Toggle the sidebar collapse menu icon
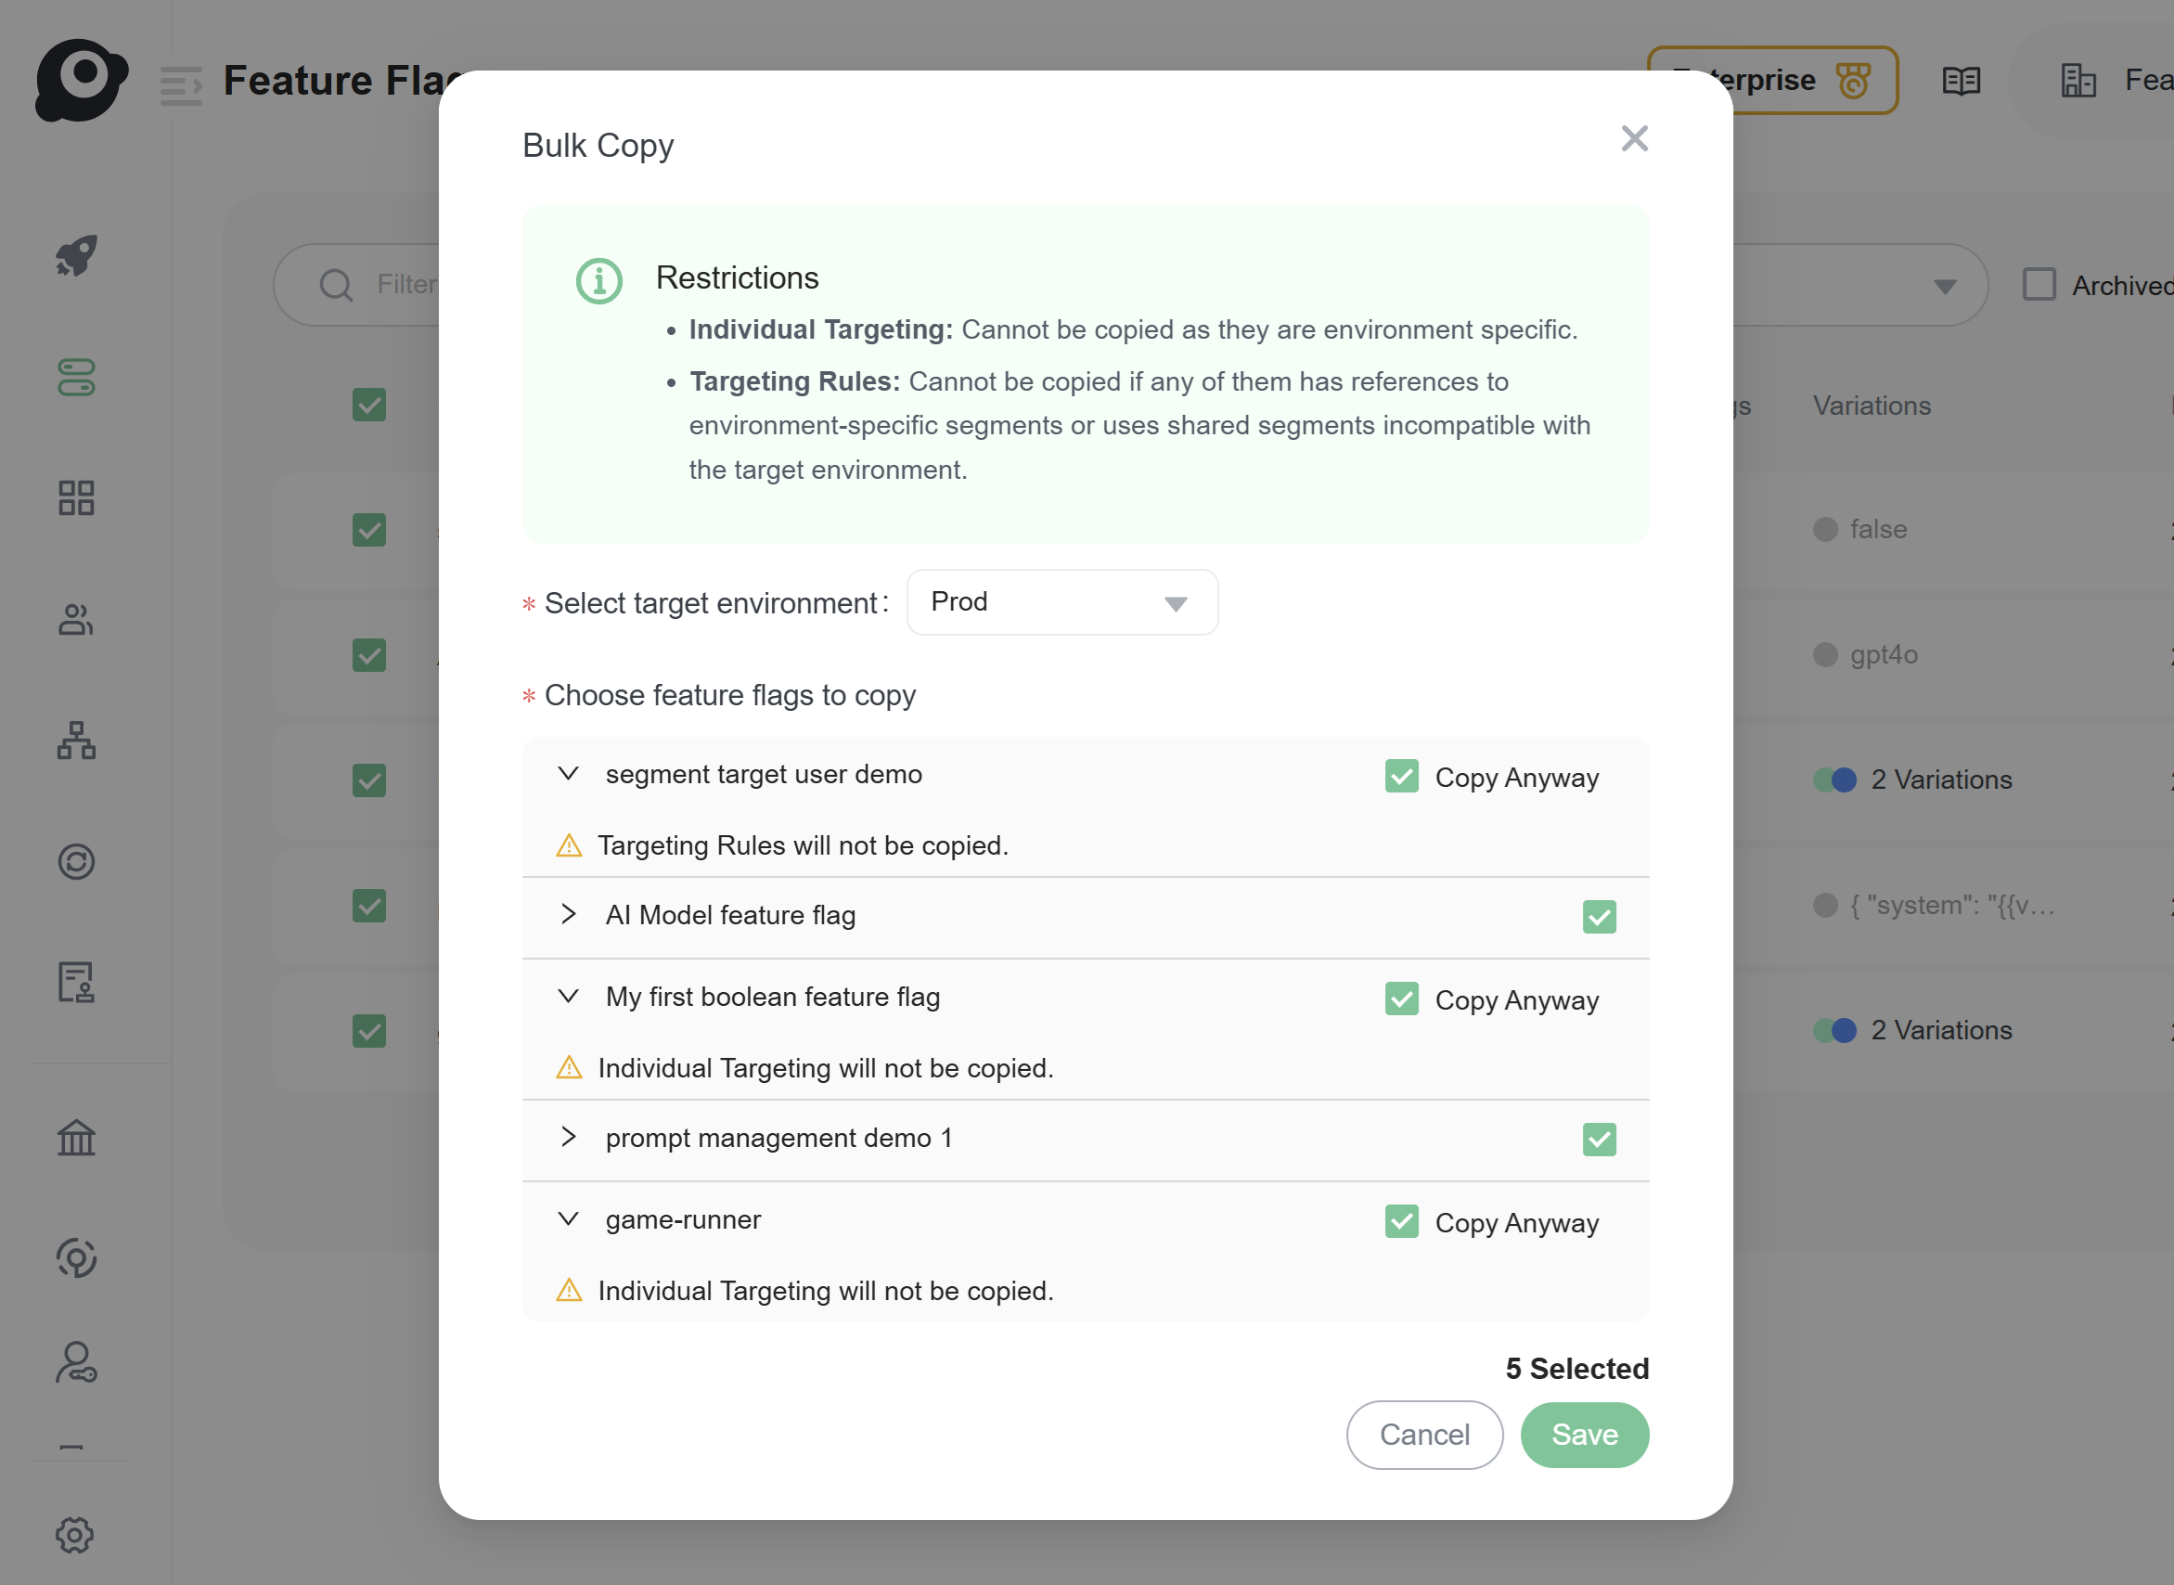The width and height of the screenshot is (2174, 1585). [180, 85]
